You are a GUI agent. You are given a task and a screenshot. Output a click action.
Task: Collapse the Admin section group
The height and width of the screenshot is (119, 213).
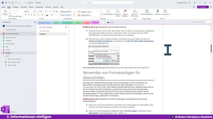coord(4,56)
